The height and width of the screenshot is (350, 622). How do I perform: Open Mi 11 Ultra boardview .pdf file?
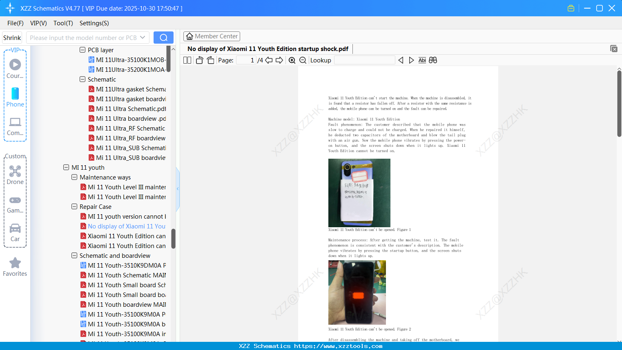coord(127,118)
